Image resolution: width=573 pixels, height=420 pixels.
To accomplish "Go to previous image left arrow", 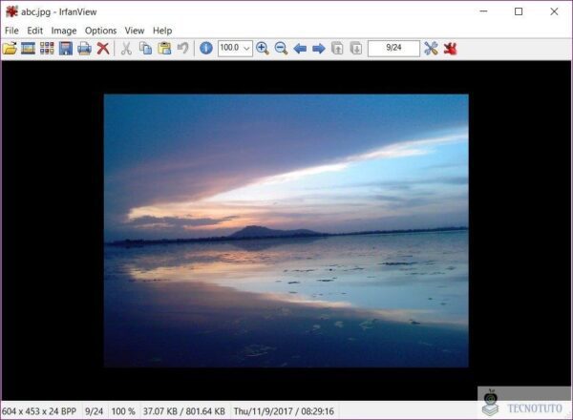I will (x=300, y=49).
